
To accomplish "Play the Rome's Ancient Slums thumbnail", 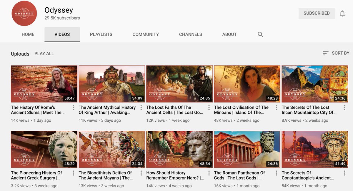I will (44, 84).
